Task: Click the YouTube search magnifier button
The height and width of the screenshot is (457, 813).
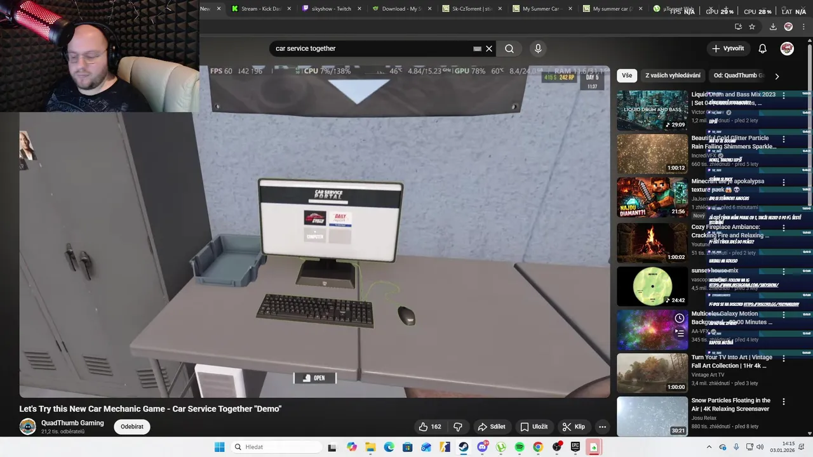Action: coord(509,49)
